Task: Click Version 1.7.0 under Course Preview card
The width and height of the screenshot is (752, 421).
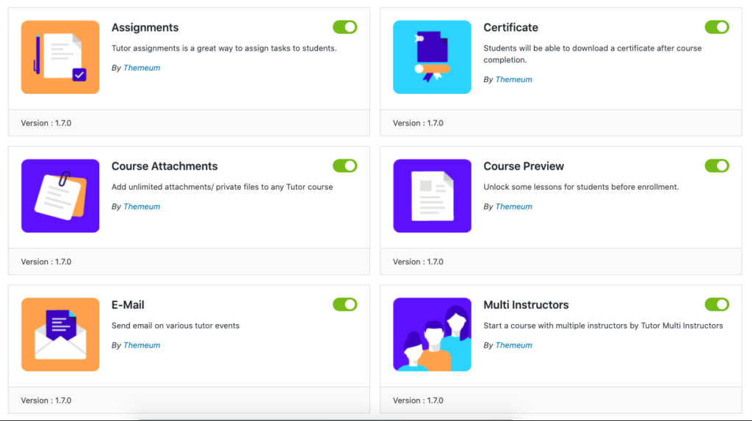Action: [x=418, y=262]
